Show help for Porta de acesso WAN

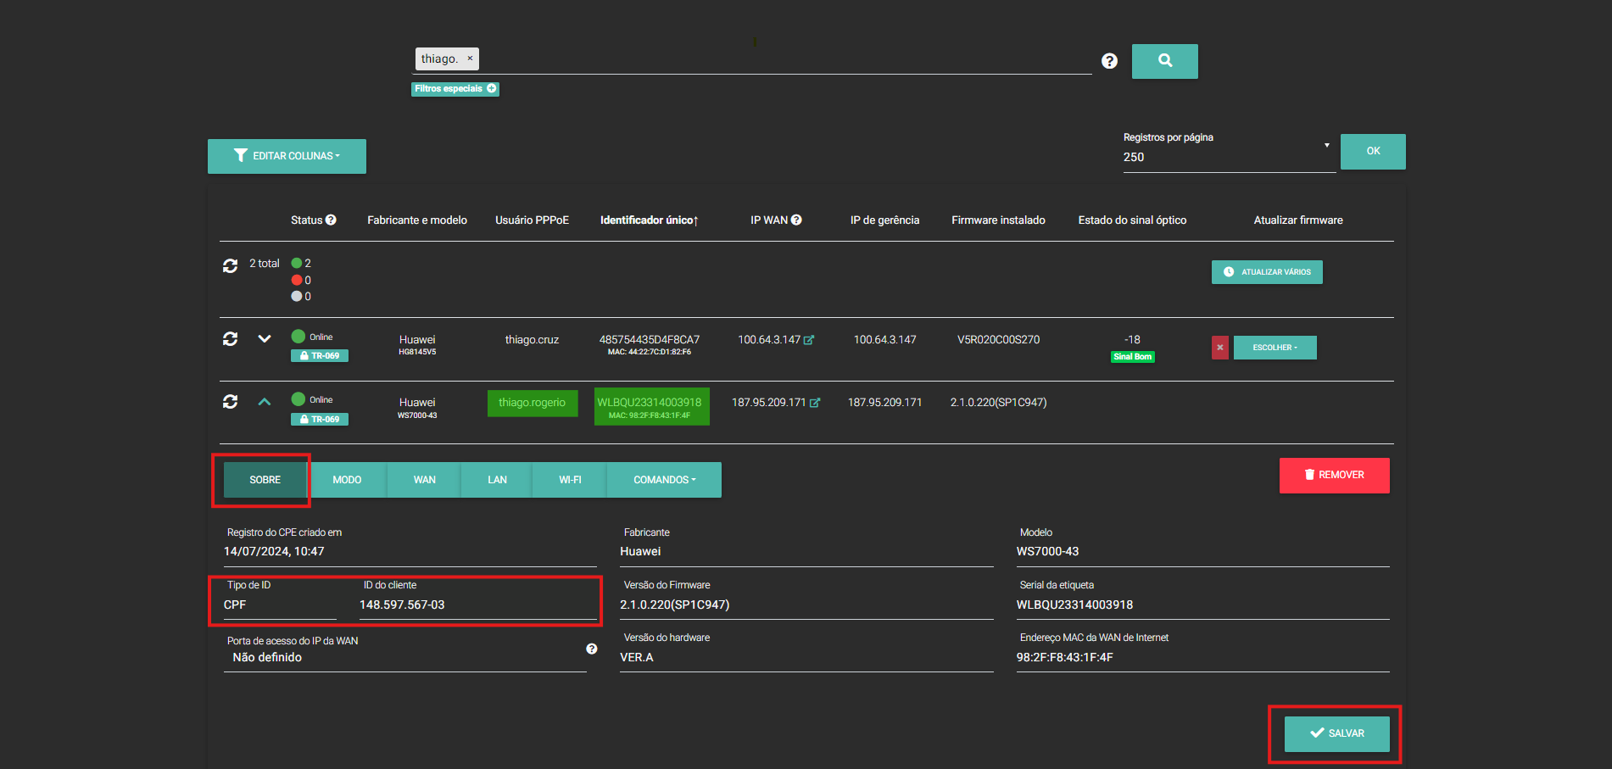(592, 649)
